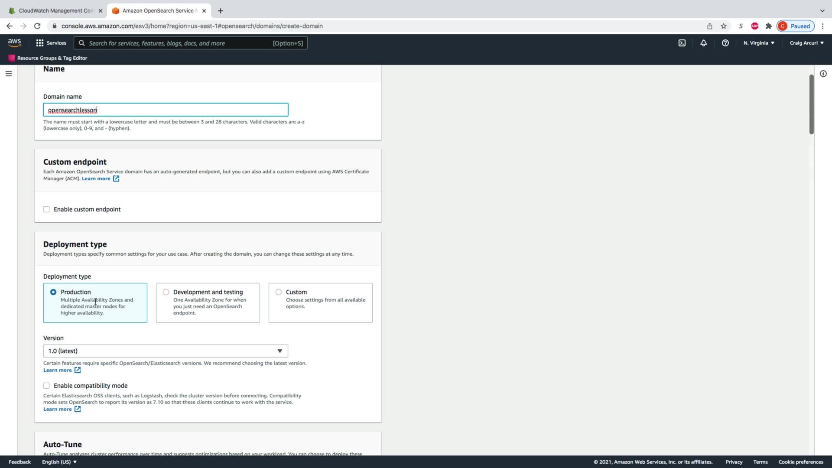Viewport: 832px width, 468px height.
Task: Open AWS CloudShell icon in top bar
Action: [x=682, y=43]
